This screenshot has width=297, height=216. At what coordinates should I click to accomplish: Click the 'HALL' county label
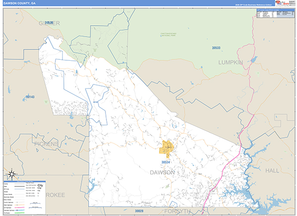pos(272,171)
